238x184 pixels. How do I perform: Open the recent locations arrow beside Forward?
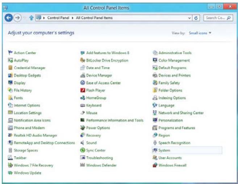coord(25,18)
